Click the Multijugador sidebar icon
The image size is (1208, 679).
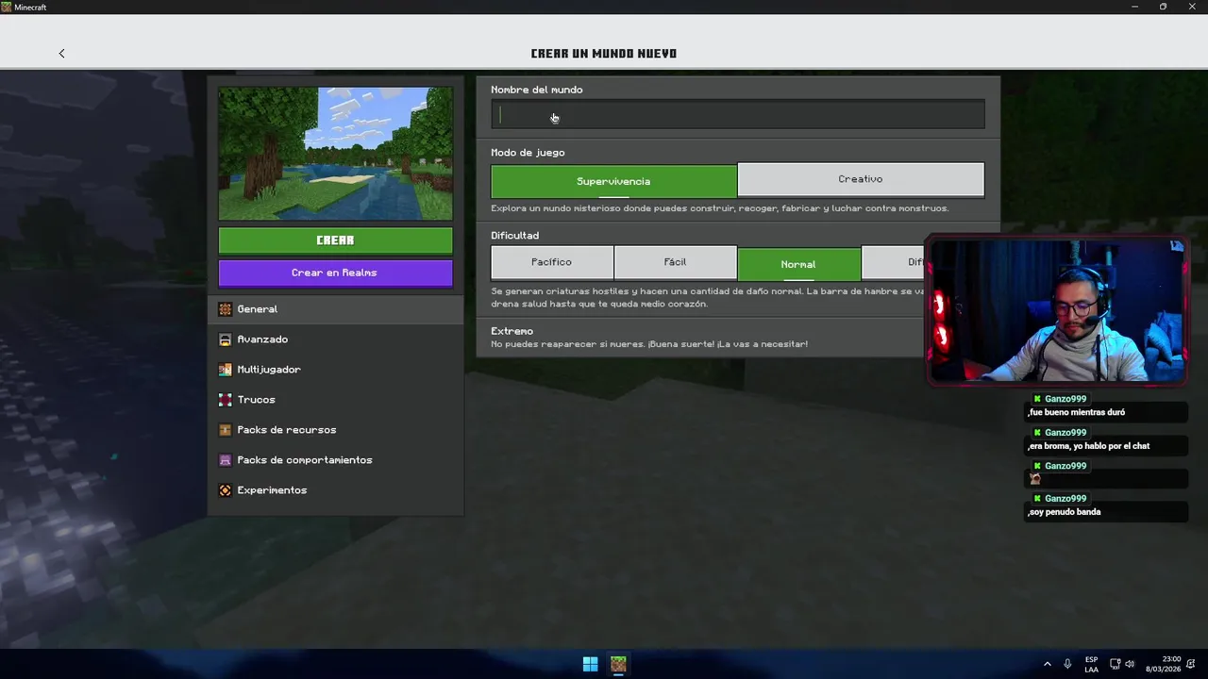point(225,370)
